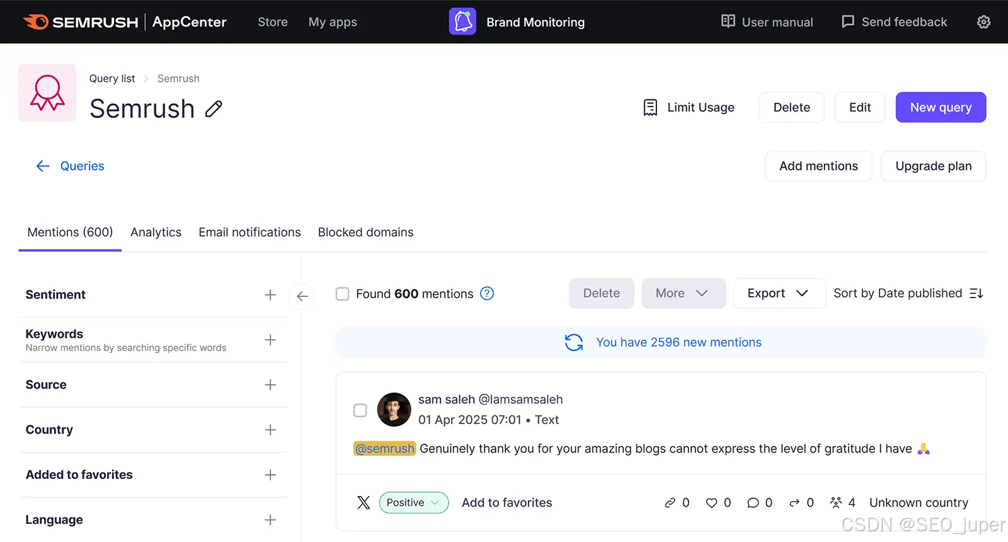
Task: Open settings via the gear icon
Action: 983,22
